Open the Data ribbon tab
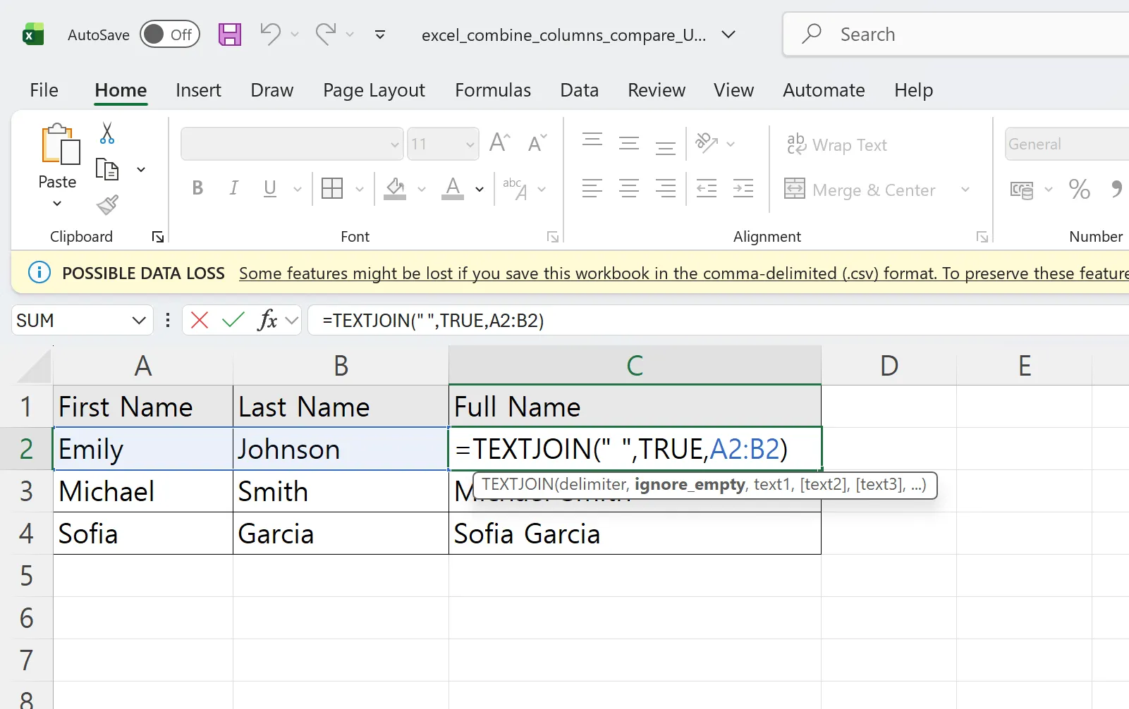The height and width of the screenshot is (709, 1129). click(x=579, y=90)
